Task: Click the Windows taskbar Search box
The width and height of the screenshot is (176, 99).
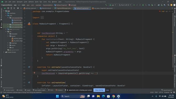Action: pos(73,96)
